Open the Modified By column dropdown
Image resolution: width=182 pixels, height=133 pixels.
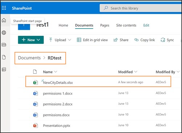point(178,72)
